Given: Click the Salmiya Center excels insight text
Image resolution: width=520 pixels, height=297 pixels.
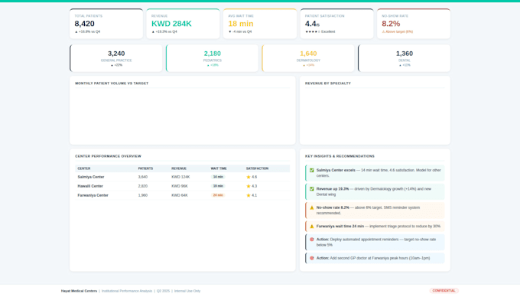Looking at the screenshot, I should pyautogui.click(x=379, y=173).
